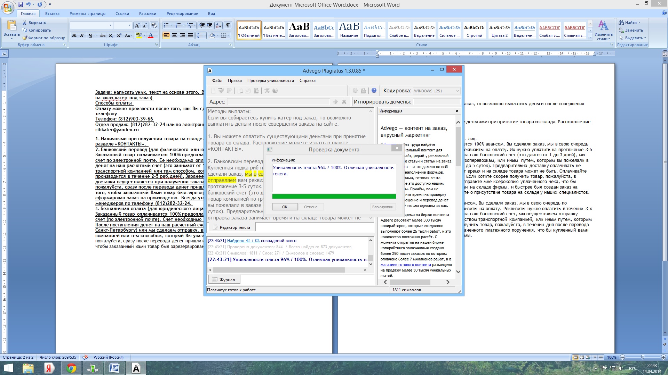The image size is (668, 375).
Task: Click the grow font size icon
Action: (x=137, y=25)
